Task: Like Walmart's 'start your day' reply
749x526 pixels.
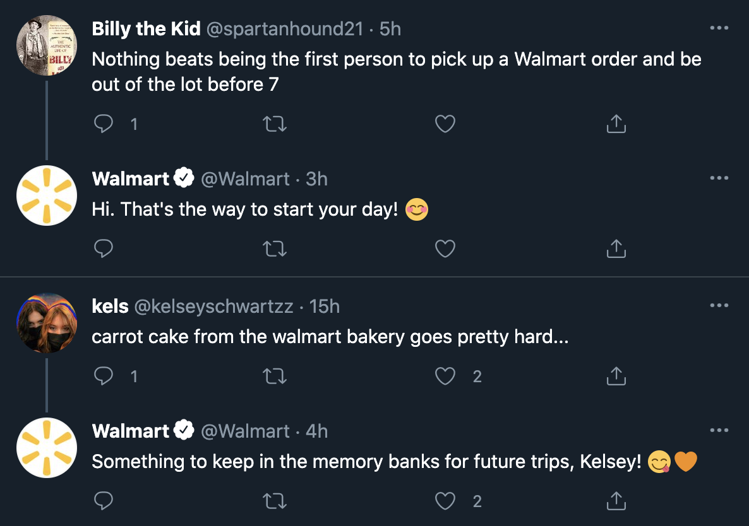Action: (x=445, y=249)
